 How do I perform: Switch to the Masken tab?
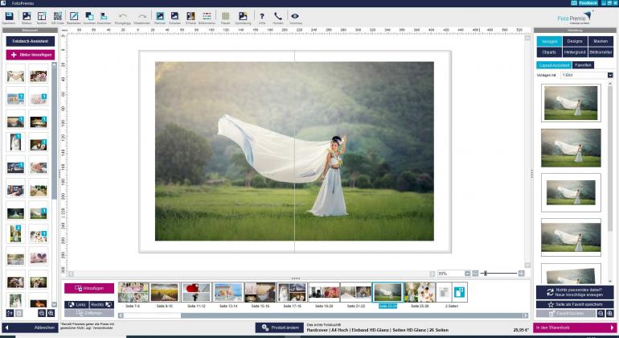tap(601, 41)
